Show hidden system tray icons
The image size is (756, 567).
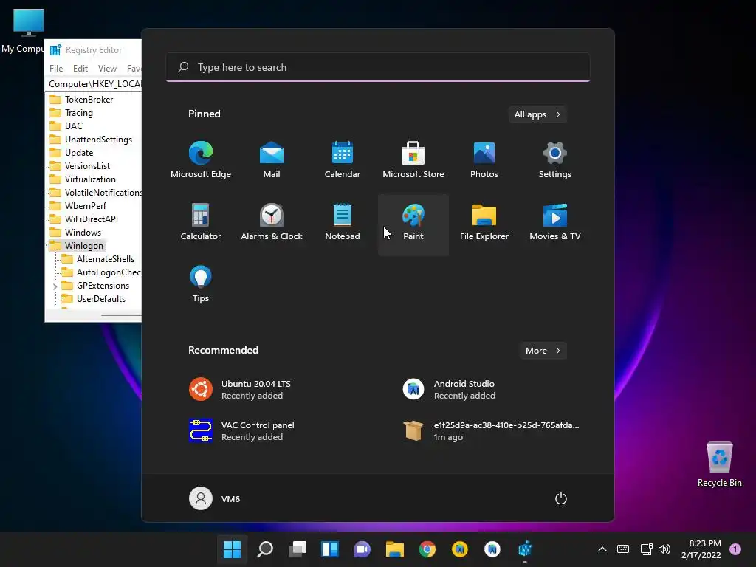(602, 549)
